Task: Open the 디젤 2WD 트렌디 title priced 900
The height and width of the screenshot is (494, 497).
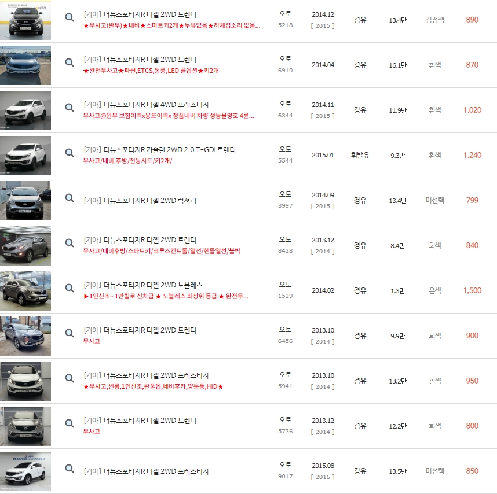Action: [140, 330]
